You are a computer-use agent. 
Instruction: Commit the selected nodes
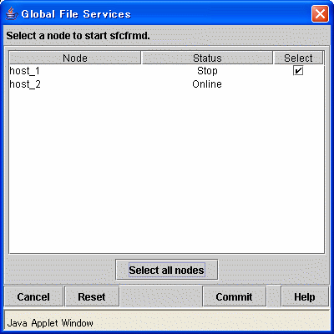pos(234,296)
